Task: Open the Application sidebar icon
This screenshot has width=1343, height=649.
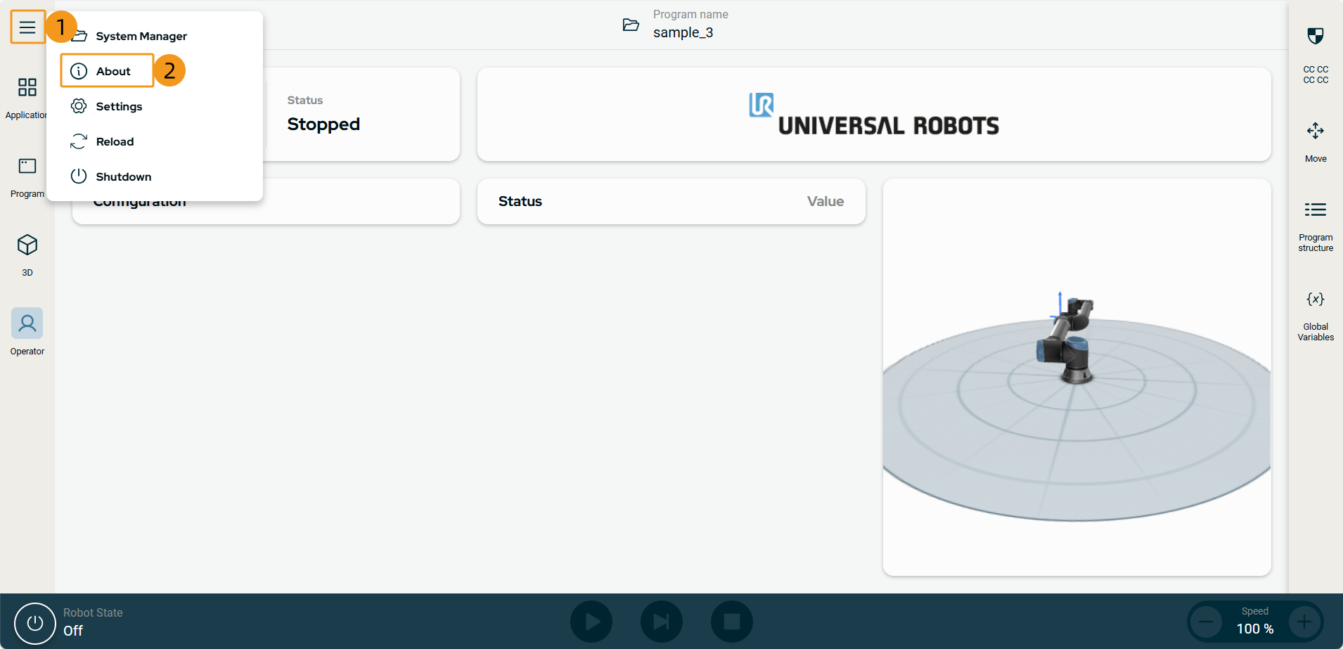Action: pos(27,88)
